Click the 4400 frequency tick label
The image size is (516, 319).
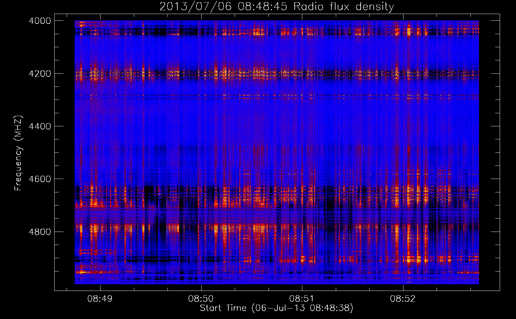point(40,126)
